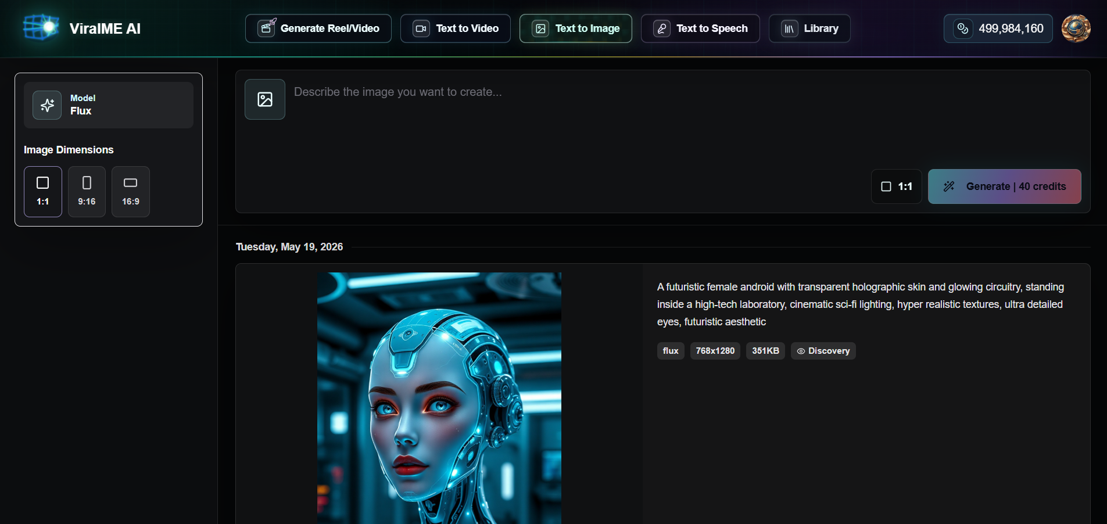Click the pen icon on Text to Speech
Viewport: 1107px width, 524px height.
(662, 28)
